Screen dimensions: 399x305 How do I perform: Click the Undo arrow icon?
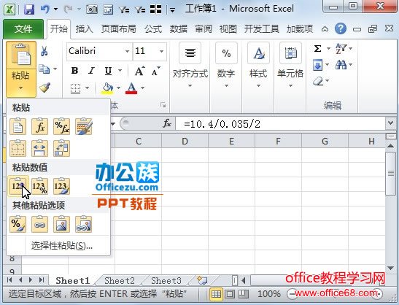45,9
